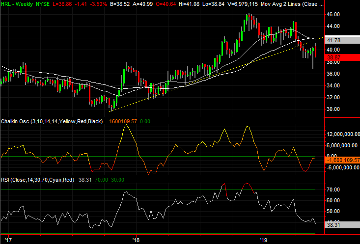
Task: Click the 70.00 RSI axis label
Action: [x=333, y=190]
